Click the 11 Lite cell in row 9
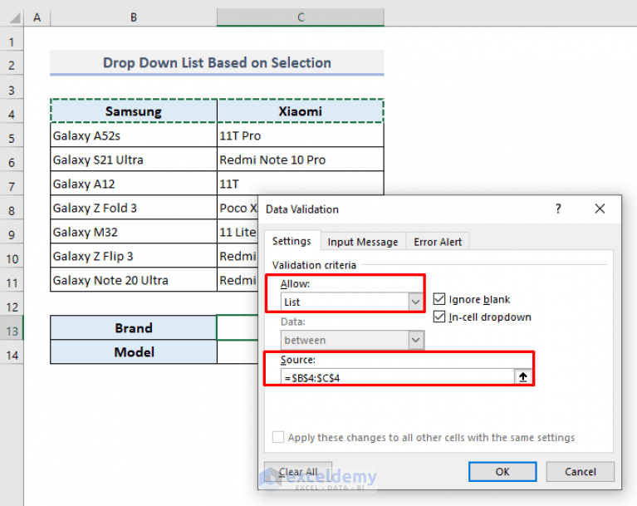Image resolution: width=637 pixels, height=506 pixels. [238, 232]
